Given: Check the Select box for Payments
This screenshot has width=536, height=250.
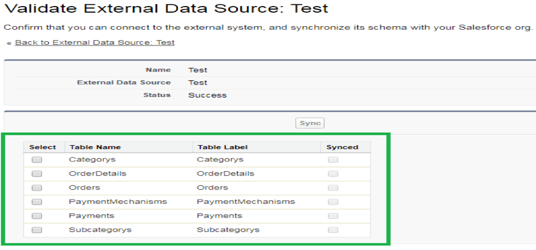Looking at the screenshot, I should click(36, 216).
